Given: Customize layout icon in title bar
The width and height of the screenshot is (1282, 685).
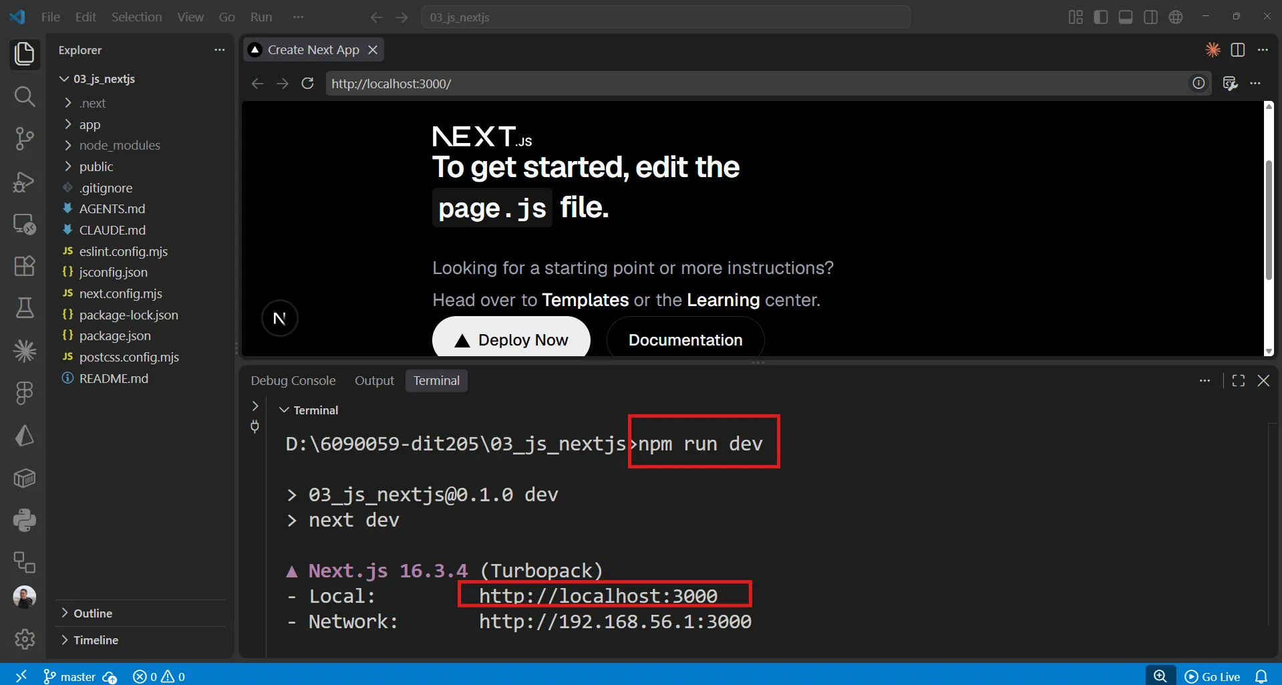Looking at the screenshot, I should 1076,17.
